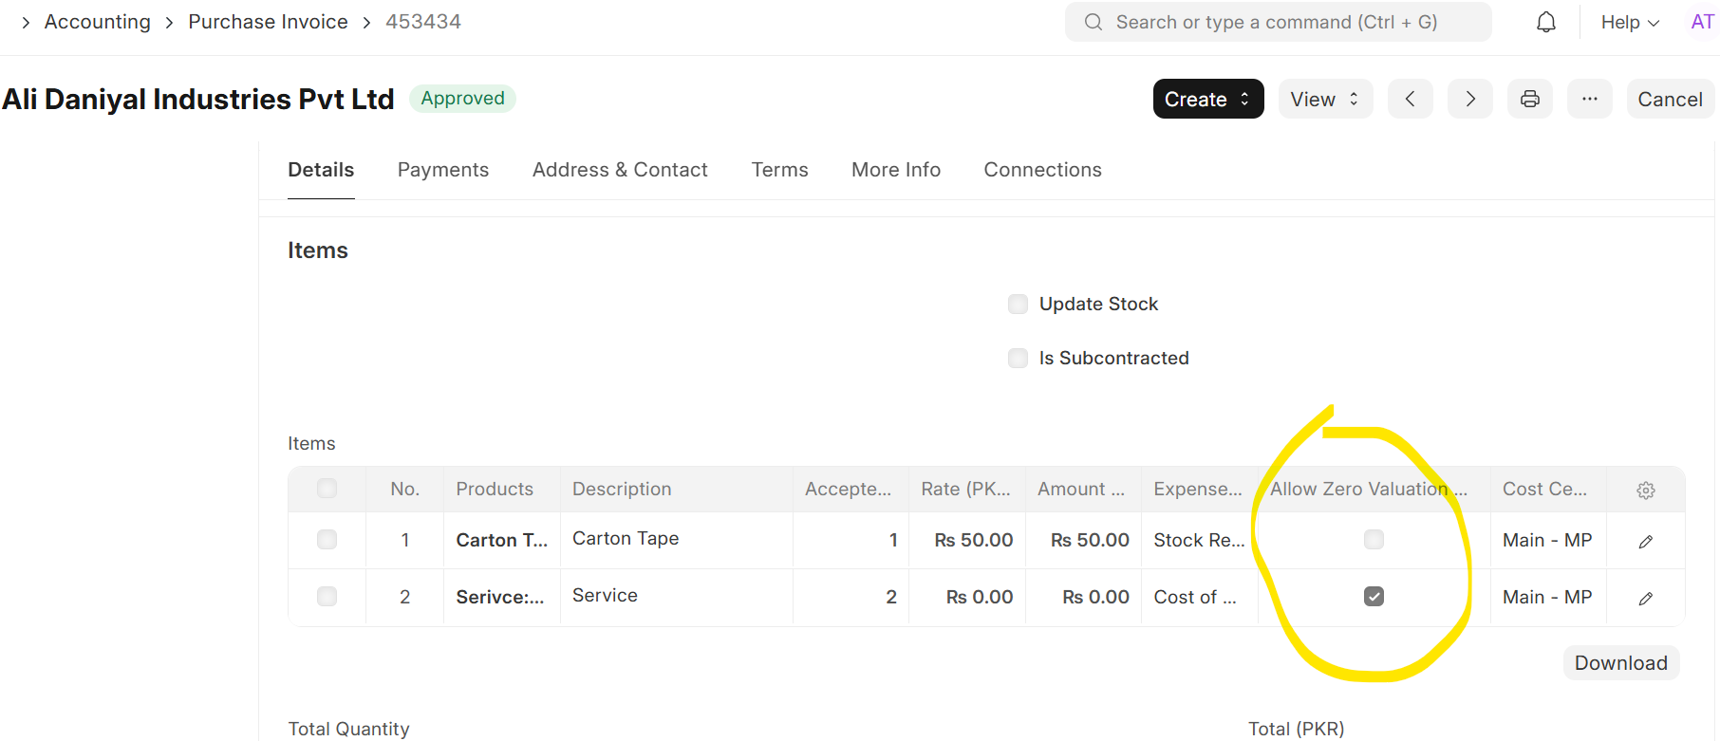This screenshot has height=741, width=1720.
Task: Click Stock Re... expense cell
Action: click(x=1200, y=540)
